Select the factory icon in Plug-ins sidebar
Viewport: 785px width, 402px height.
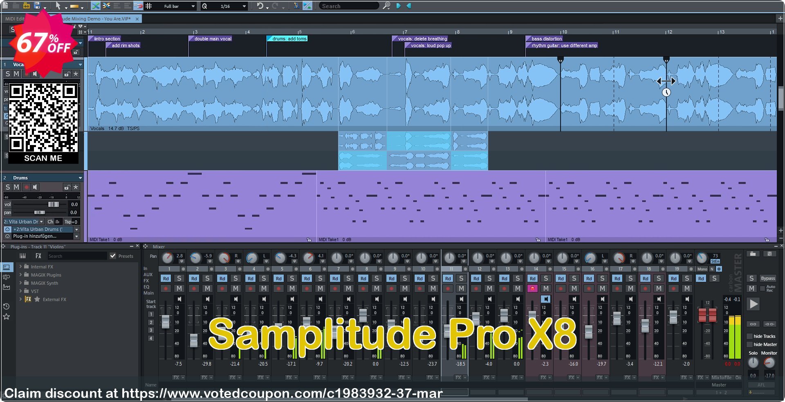[x=6, y=287]
